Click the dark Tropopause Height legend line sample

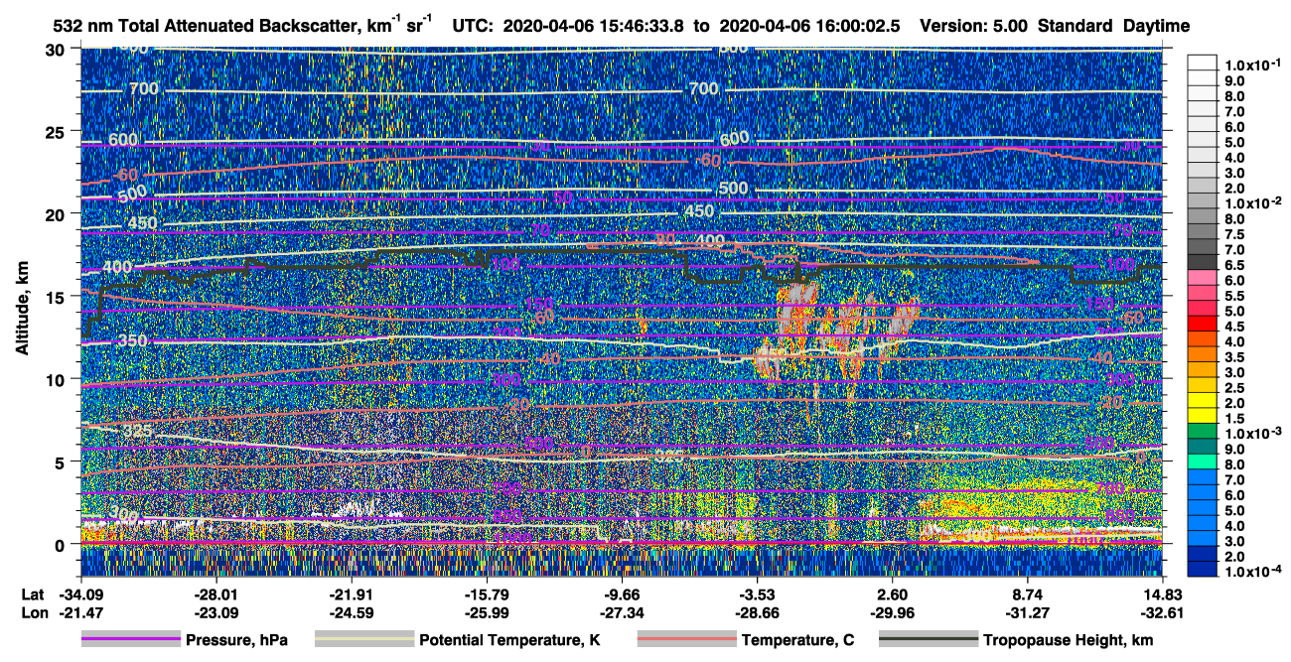pos(928,640)
